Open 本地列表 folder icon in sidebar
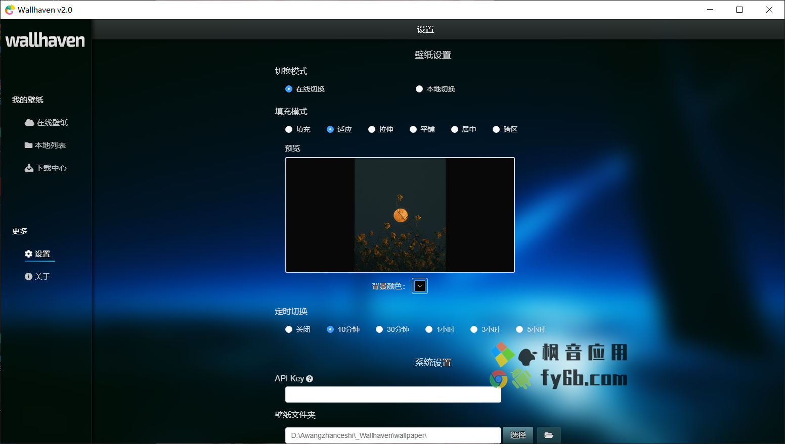This screenshot has height=444, width=785. tap(28, 145)
